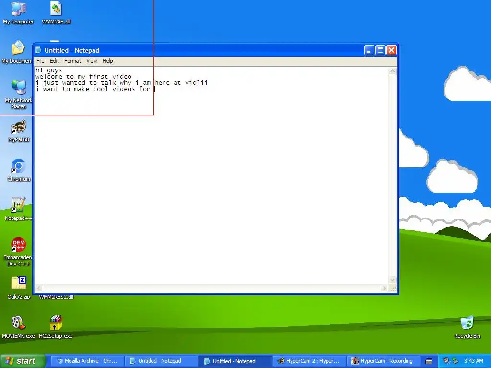
Task: Click the Notepad resize grip corner
Action: pyautogui.click(x=393, y=289)
